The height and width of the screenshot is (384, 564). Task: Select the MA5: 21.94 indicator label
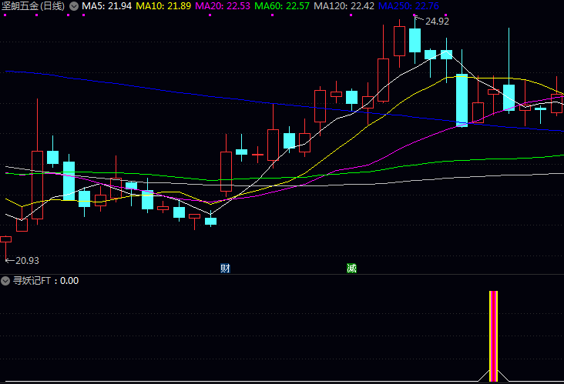(107, 6)
